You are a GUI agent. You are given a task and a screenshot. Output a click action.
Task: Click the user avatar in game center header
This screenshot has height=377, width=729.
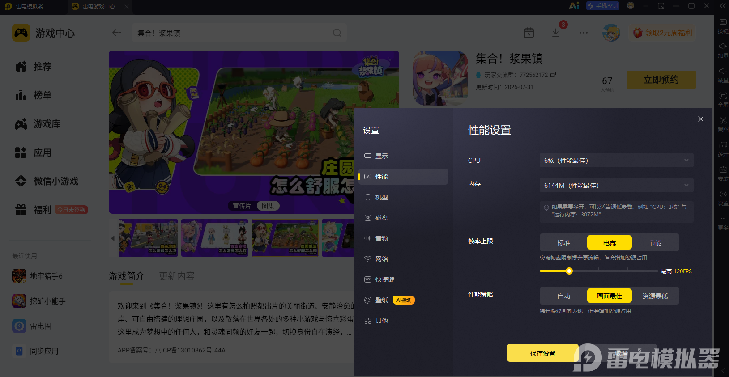coord(611,33)
